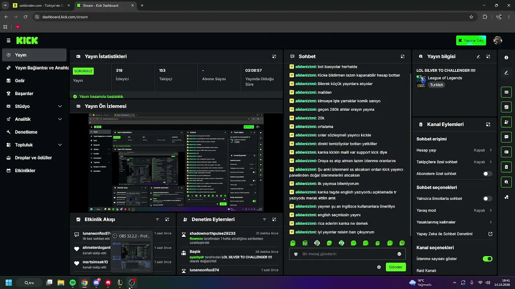Edit stream info with Yayın bilgisi pencil
Image resolution: width=515 pixels, height=289 pixels.
click(x=478, y=57)
